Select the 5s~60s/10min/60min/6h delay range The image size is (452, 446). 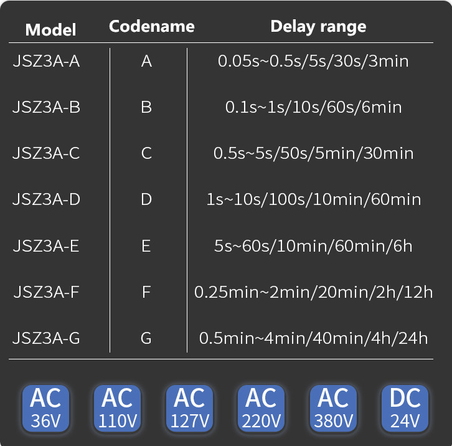(313, 246)
